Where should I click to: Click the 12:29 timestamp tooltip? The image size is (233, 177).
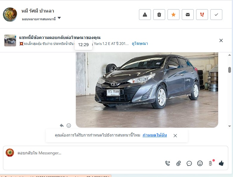83,45
